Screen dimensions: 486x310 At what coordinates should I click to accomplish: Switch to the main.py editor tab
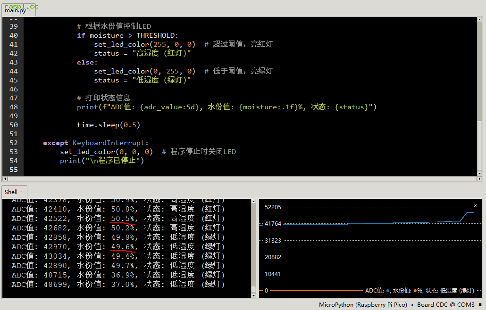click(16, 10)
